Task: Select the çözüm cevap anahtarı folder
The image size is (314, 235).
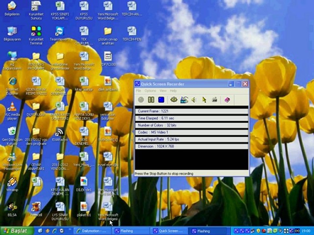Action: (108, 36)
